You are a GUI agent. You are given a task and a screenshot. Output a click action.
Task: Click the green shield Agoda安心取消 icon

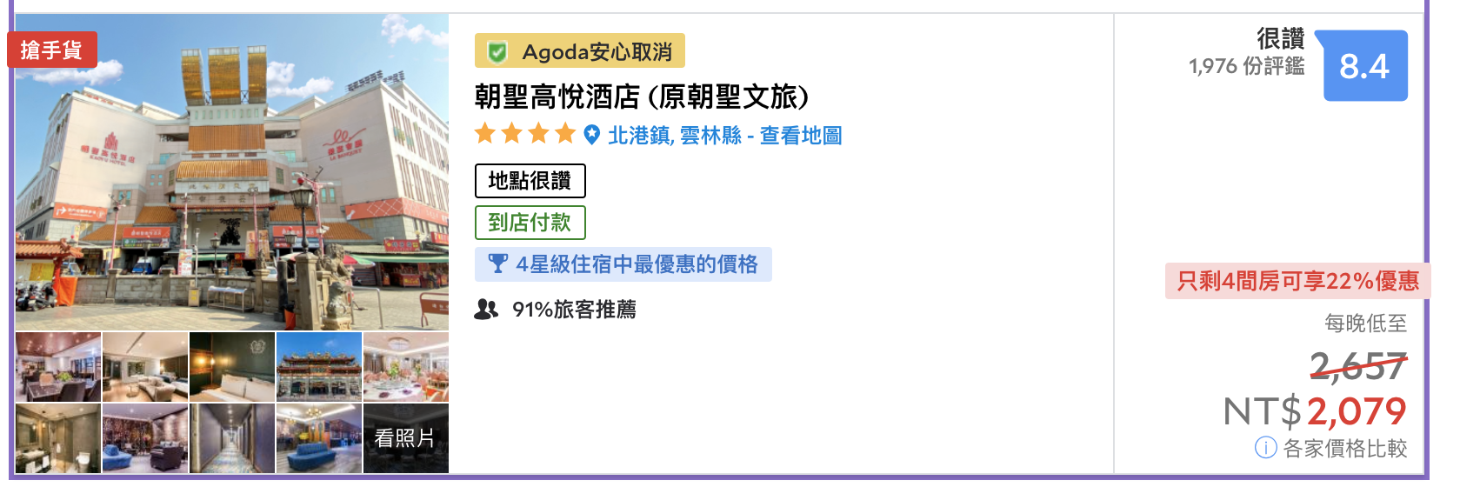(497, 52)
